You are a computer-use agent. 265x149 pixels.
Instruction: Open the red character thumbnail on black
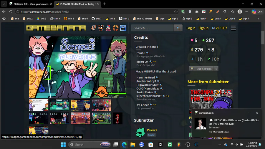pyautogui.click(x=117, y=118)
